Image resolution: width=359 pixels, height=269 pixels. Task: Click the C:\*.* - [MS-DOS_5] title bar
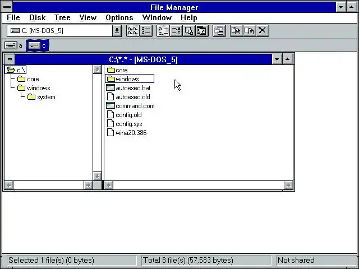pos(143,59)
